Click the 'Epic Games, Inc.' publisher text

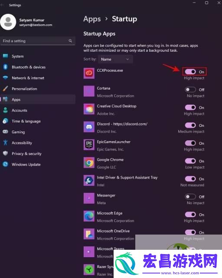coord(110,149)
